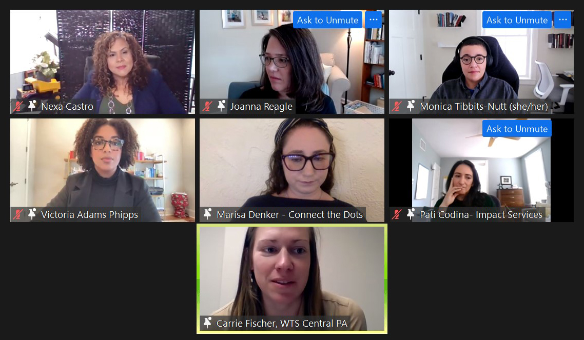Click Nexa Castro's muted microphone icon
This screenshot has width=584, height=340.
pyautogui.click(x=18, y=106)
